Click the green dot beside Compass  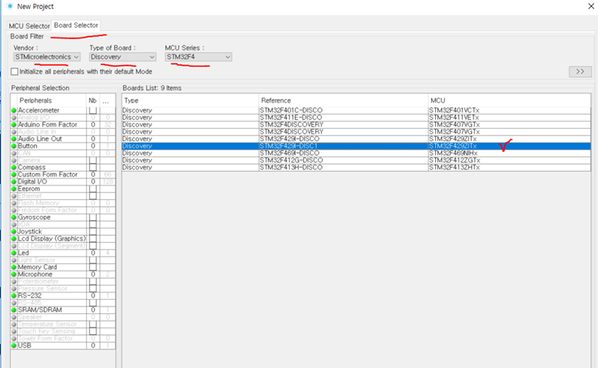(x=14, y=167)
